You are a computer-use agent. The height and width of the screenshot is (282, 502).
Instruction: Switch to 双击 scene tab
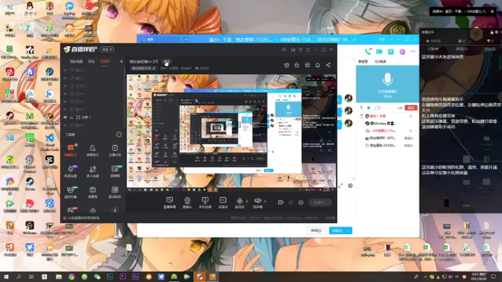pos(92,61)
